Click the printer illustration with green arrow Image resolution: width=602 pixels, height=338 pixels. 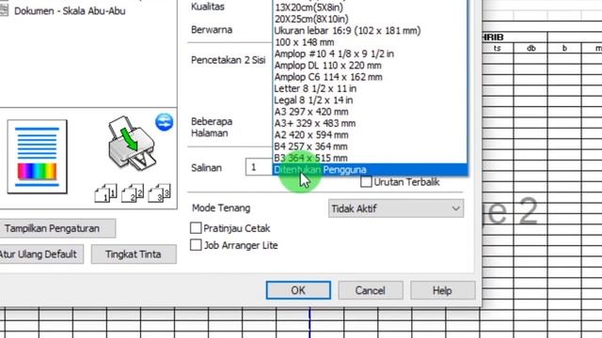click(x=132, y=143)
